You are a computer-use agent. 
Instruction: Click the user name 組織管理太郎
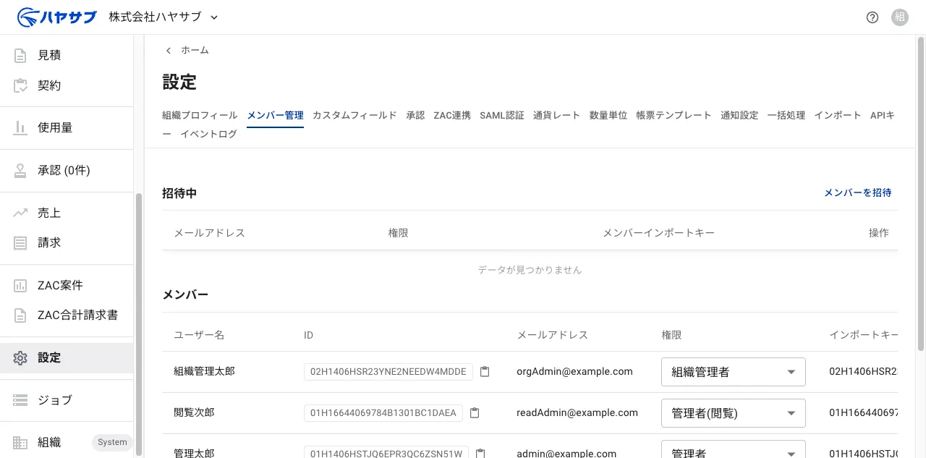pyautogui.click(x=204, y=372)
